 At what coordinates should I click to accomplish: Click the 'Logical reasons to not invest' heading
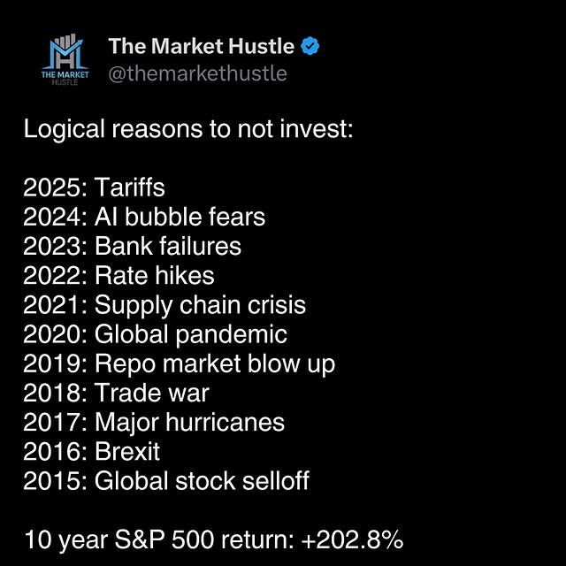click(188, 130)
